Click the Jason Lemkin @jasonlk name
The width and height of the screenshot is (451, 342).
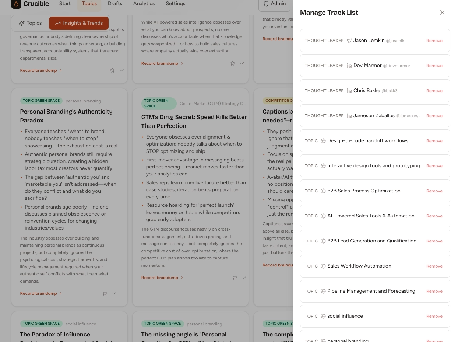coord(378,41)
